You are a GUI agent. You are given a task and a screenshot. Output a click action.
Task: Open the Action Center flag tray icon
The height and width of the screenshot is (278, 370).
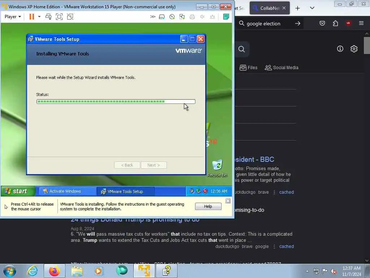[325, 271]
